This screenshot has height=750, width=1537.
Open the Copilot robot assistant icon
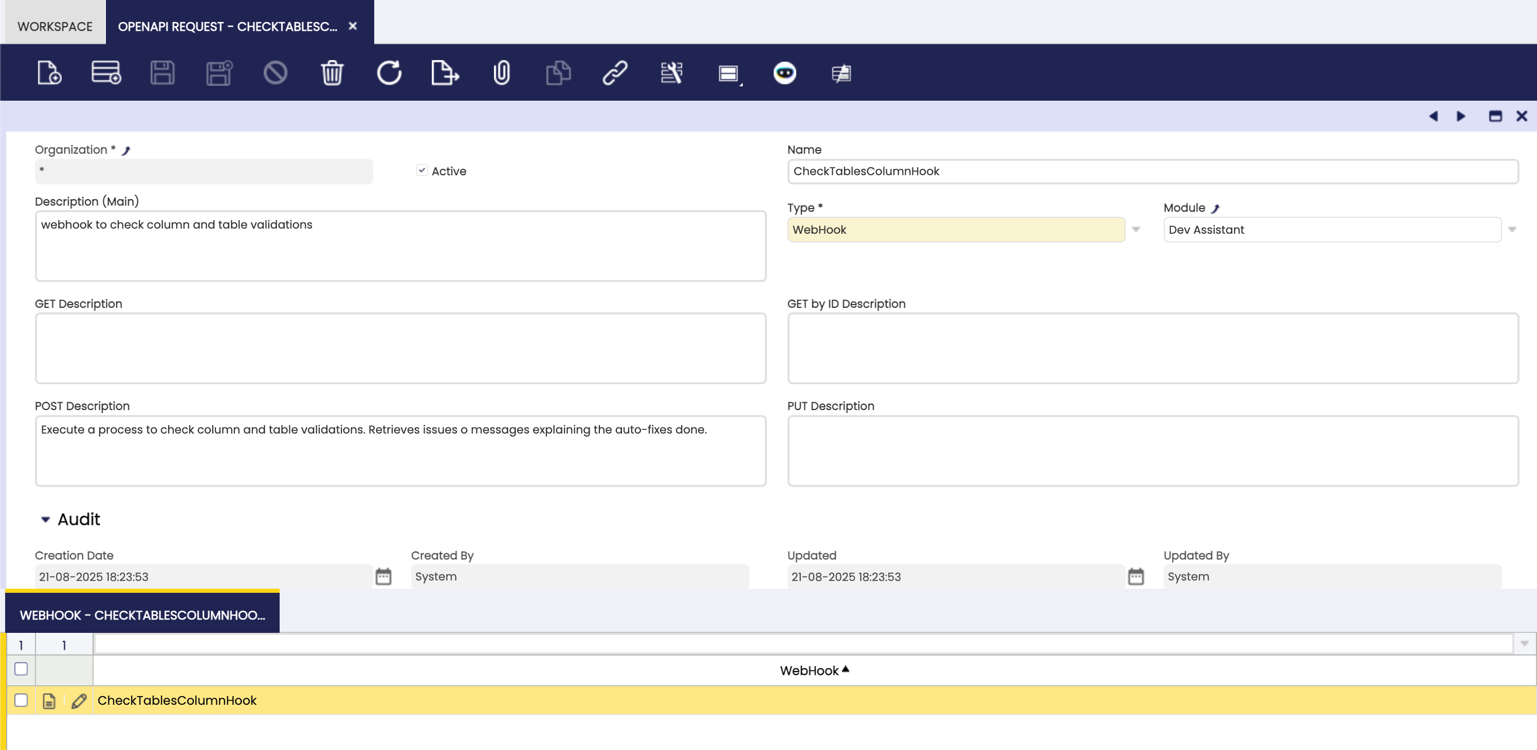coord(784,73)
